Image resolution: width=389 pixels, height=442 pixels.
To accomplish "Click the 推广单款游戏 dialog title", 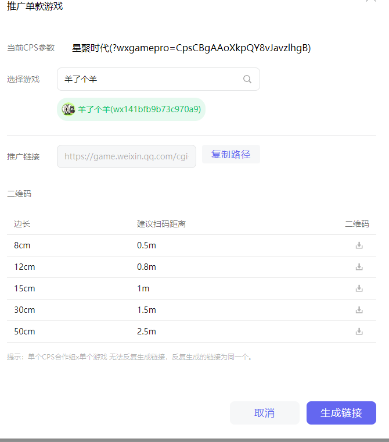I will [x=35, y=6].
